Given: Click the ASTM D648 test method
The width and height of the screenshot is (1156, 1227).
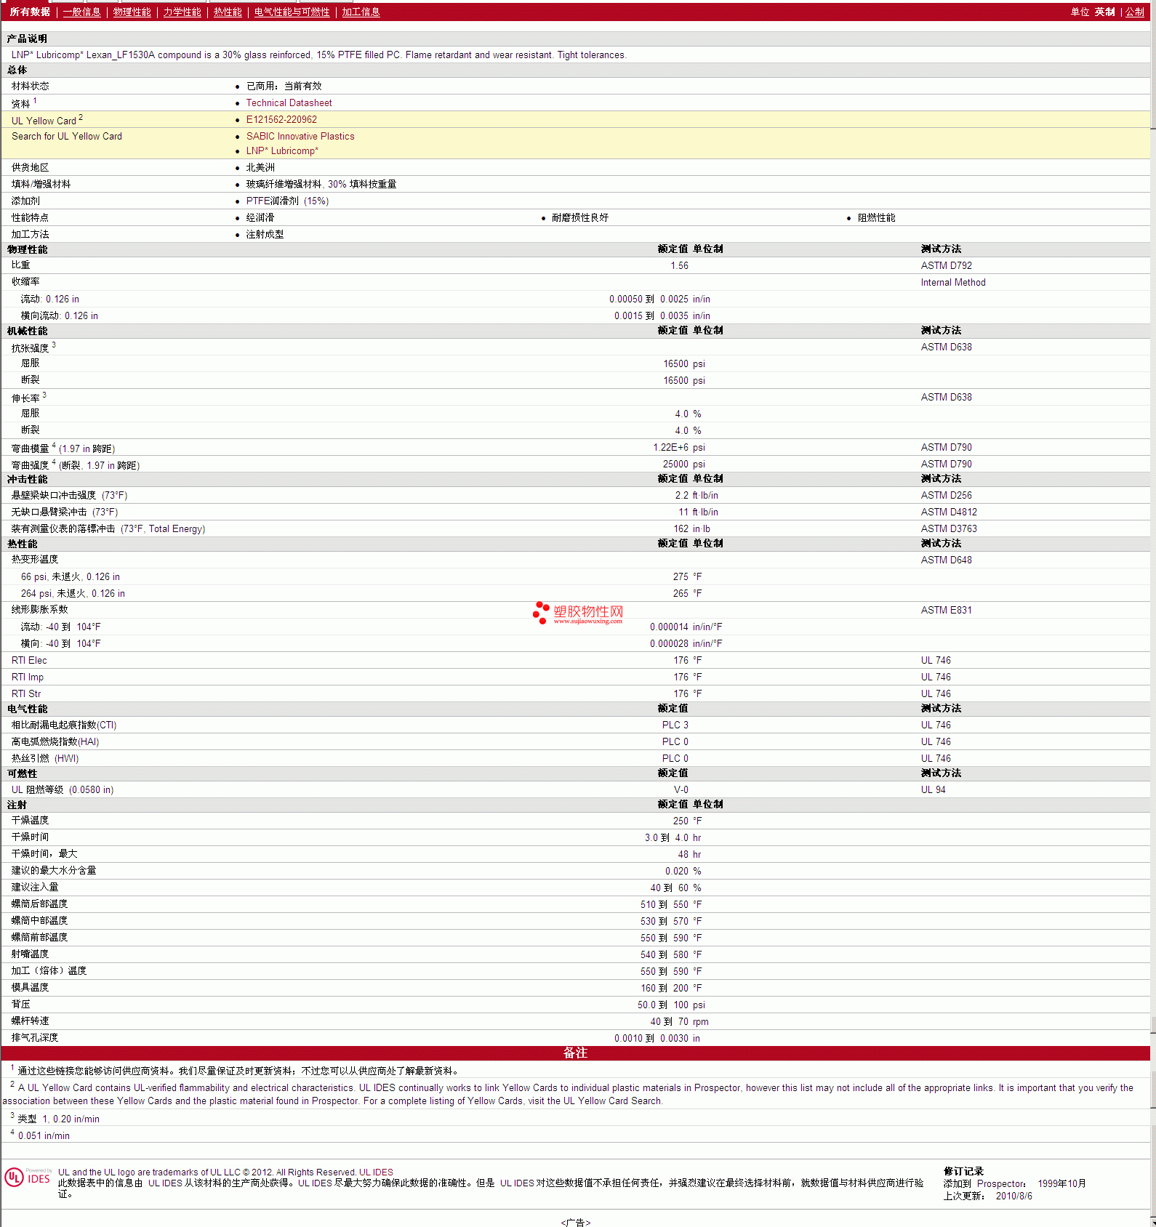Looking at the screenshot, I should [946, 560].
